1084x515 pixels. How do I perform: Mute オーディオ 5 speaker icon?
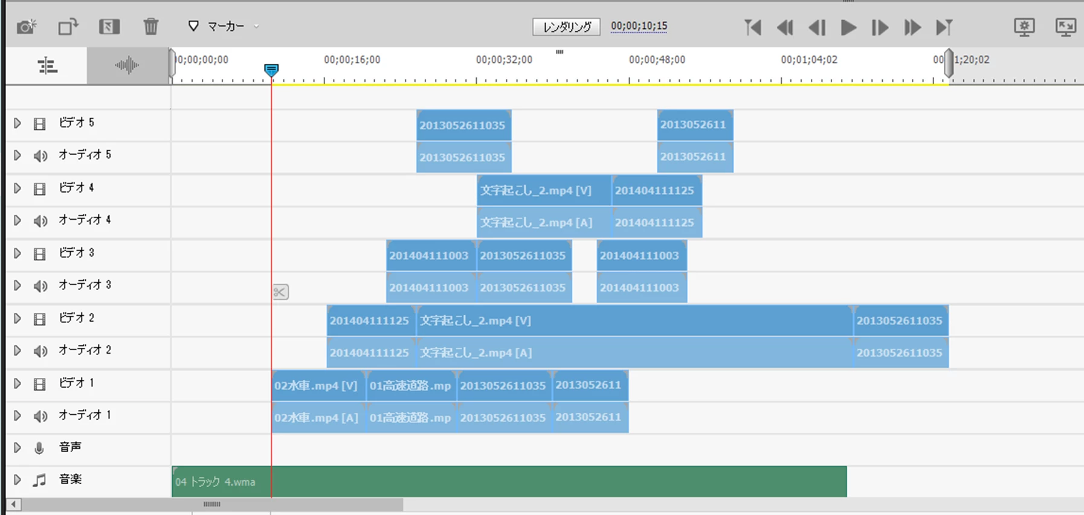click(x=40, y=156)
